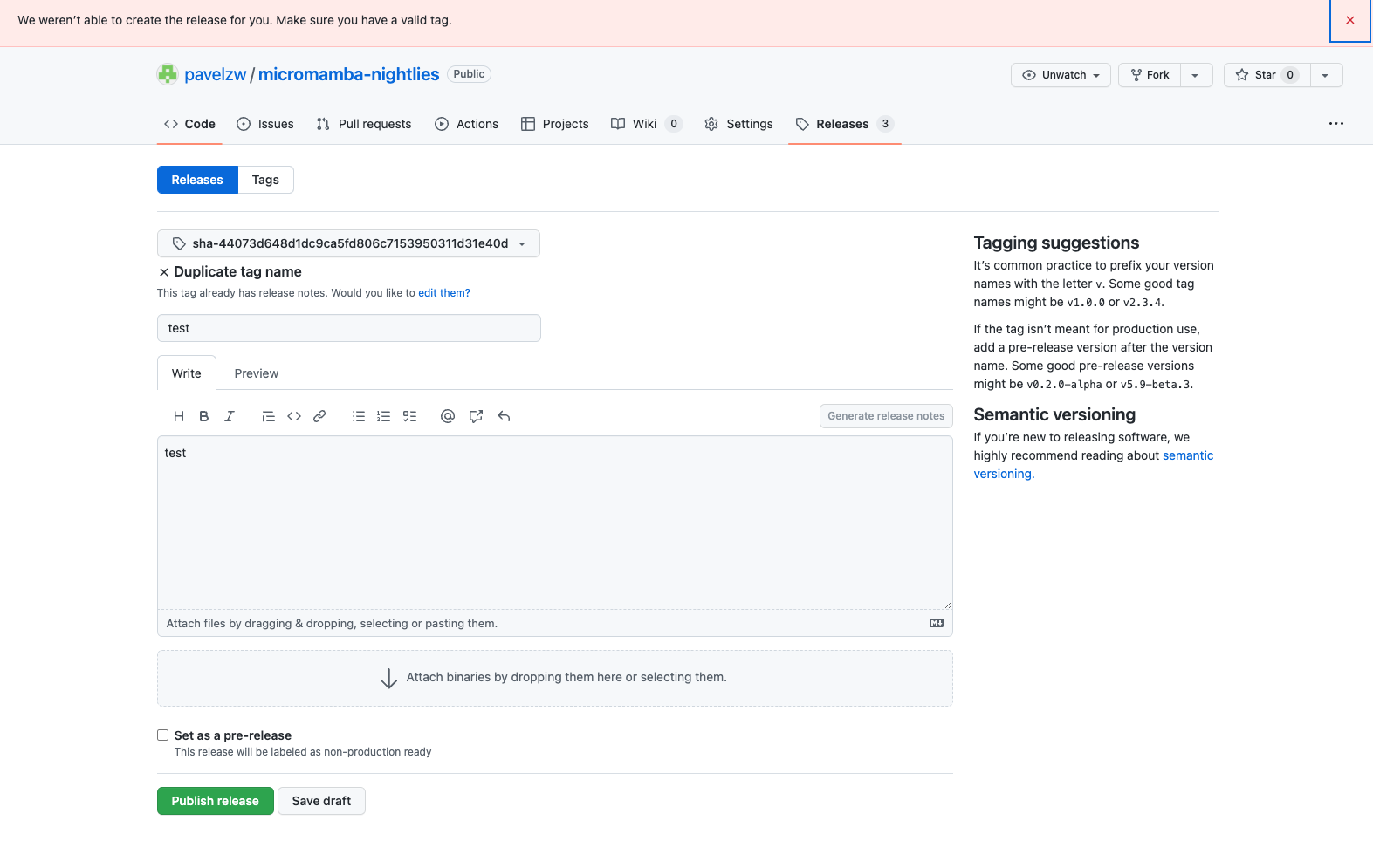Viewport: 1373px width, 841px height.
Task: Mention a user with the @ icon
Action: tap(448, 416)
